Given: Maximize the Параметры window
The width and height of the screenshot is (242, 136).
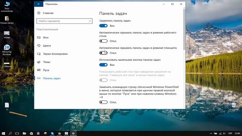Looking at the screenshot, I should click(172, 4).
